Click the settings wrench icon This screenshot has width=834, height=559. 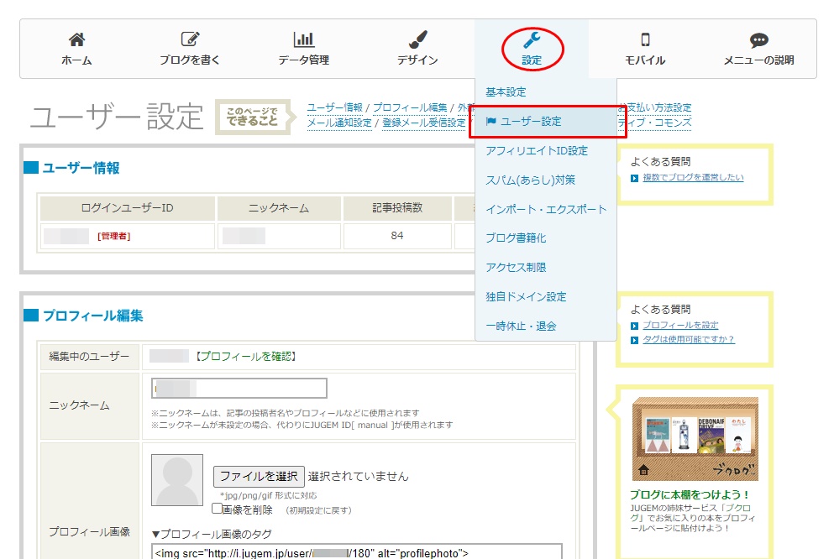pos(532,39)
